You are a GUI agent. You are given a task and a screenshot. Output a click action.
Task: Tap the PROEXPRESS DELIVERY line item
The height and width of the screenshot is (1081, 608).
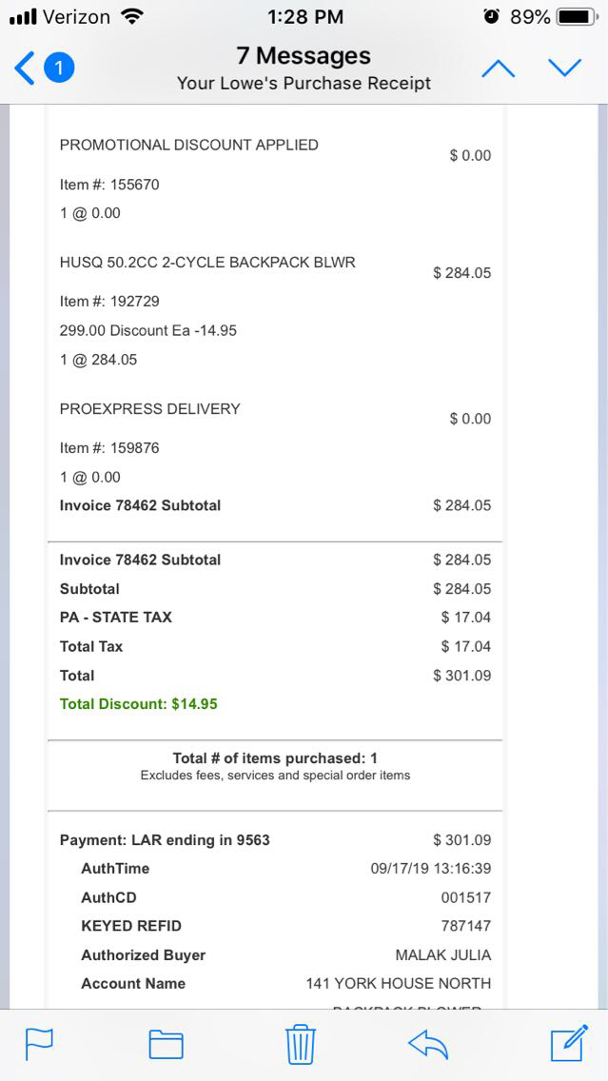150,408
